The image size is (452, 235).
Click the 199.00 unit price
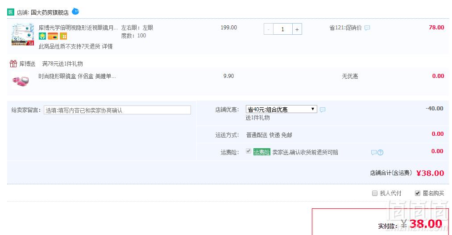(228, 28)
